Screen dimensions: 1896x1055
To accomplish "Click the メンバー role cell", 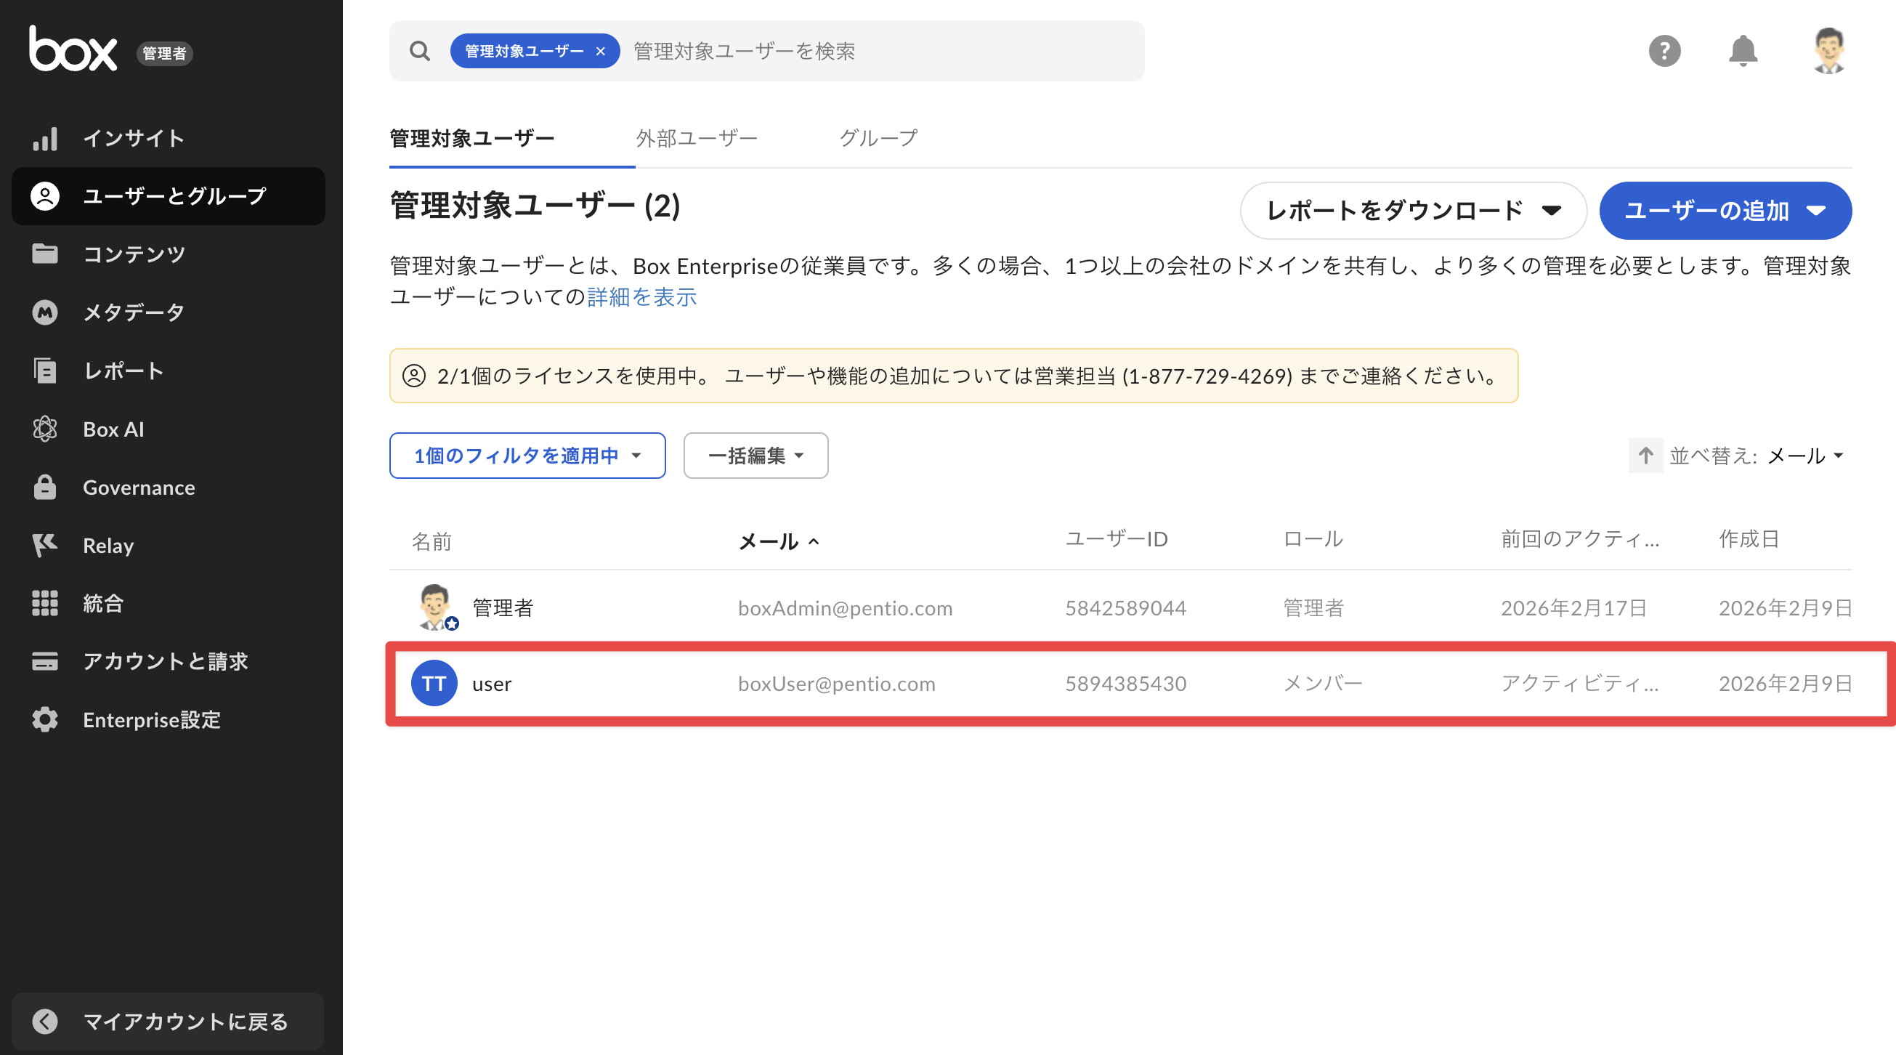I will [x=1323, y=683].
